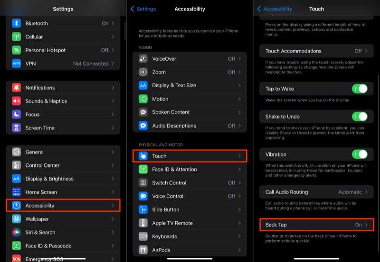This screenshot has width=380, height=262.
Task: Tap the Voice Control icon
Action: (x=143, y=196)
